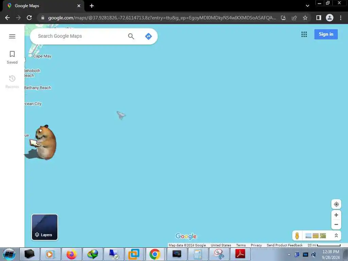Open a new browser tab
This screenshot has width=348, height=261.
92,6
